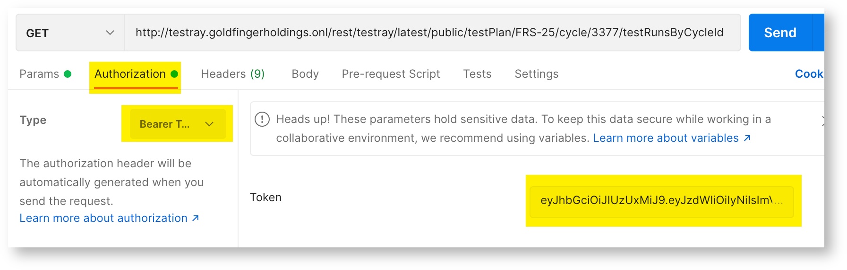Open Learn more about authorization link
The image size is (847, 270).
tap(103, 218)
